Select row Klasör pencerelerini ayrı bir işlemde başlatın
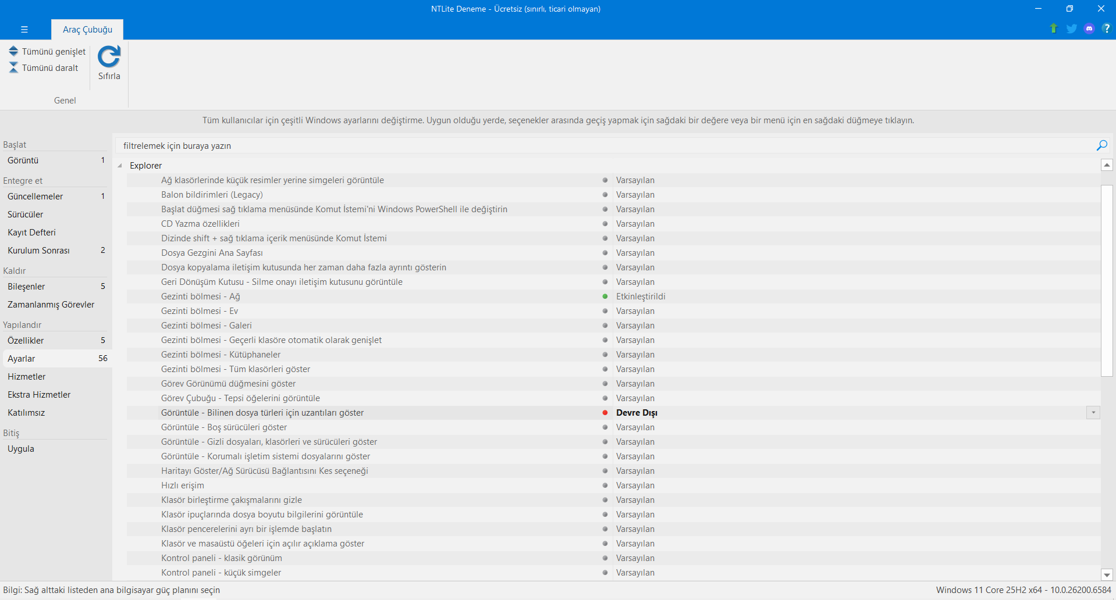 point(613,529)
